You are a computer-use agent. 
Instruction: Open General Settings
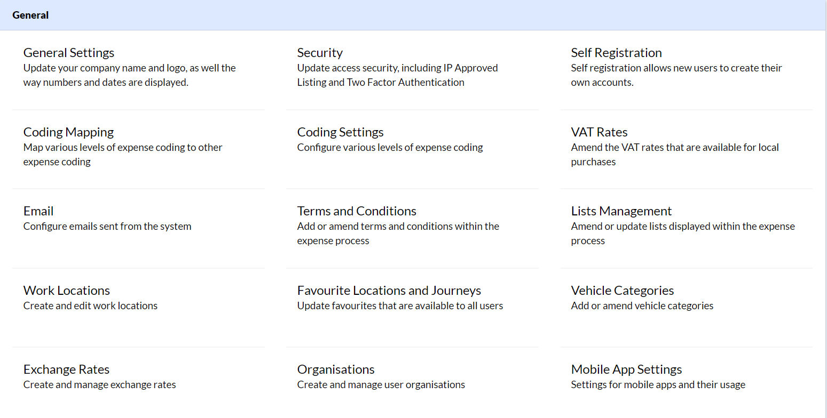click(x=69, y=53)
